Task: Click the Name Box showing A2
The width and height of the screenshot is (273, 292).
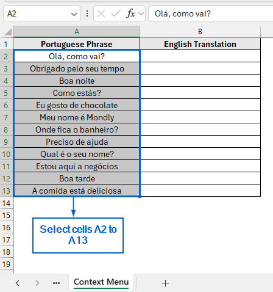Action: 42,13
